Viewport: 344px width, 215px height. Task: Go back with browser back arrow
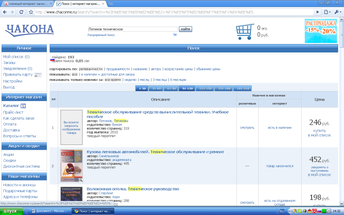[x=5, y=12]
